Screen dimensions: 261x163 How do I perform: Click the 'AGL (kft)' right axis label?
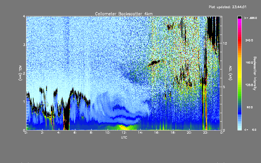(231, 73)
